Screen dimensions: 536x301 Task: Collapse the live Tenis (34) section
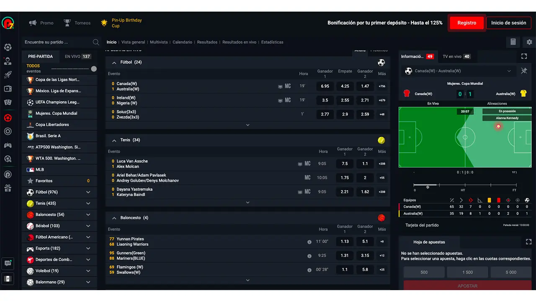pyautogui.click(x=114, y=140)
